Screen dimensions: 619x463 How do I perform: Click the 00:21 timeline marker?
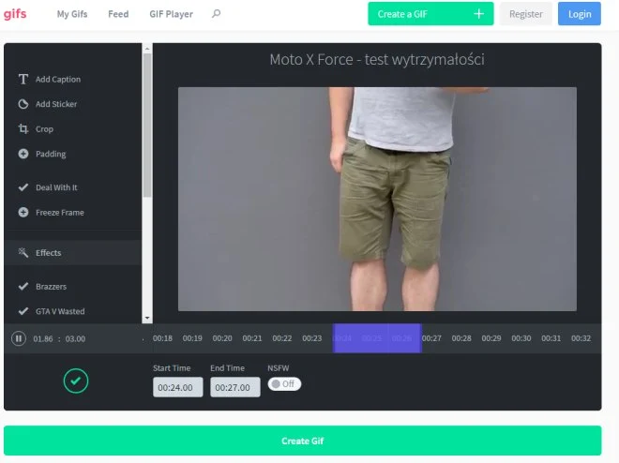(252, 338)
